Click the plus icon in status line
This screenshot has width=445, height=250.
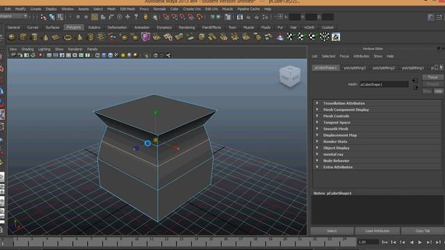click(x=128, y=17)
